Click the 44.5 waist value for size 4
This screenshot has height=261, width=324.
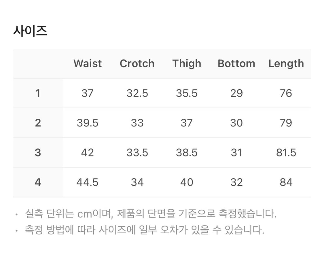[88, 182]
